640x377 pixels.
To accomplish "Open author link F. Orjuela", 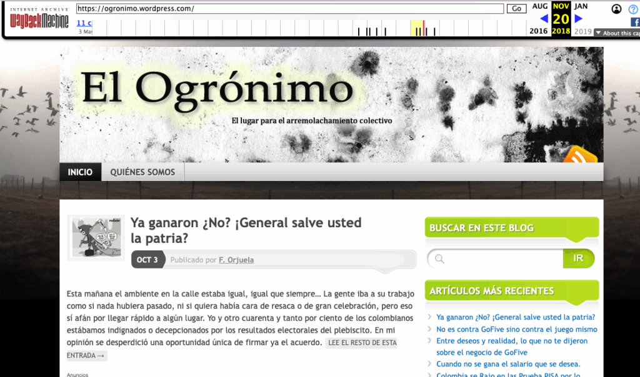I will 236,260.
